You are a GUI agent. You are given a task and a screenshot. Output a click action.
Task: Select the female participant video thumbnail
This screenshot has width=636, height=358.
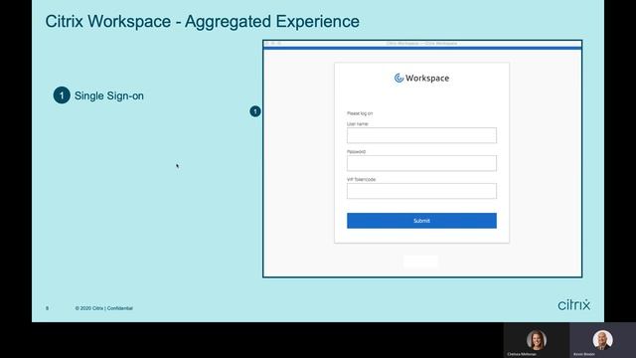coord(537,340)
